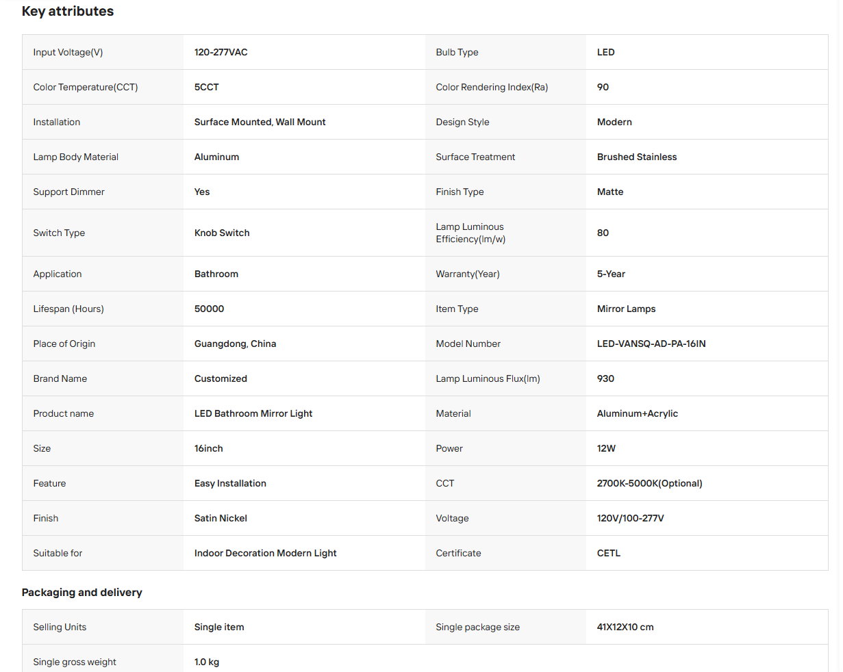Select the LED Bathroom Mirror Light product name
843x672 pixels.
tap(253, 413)
